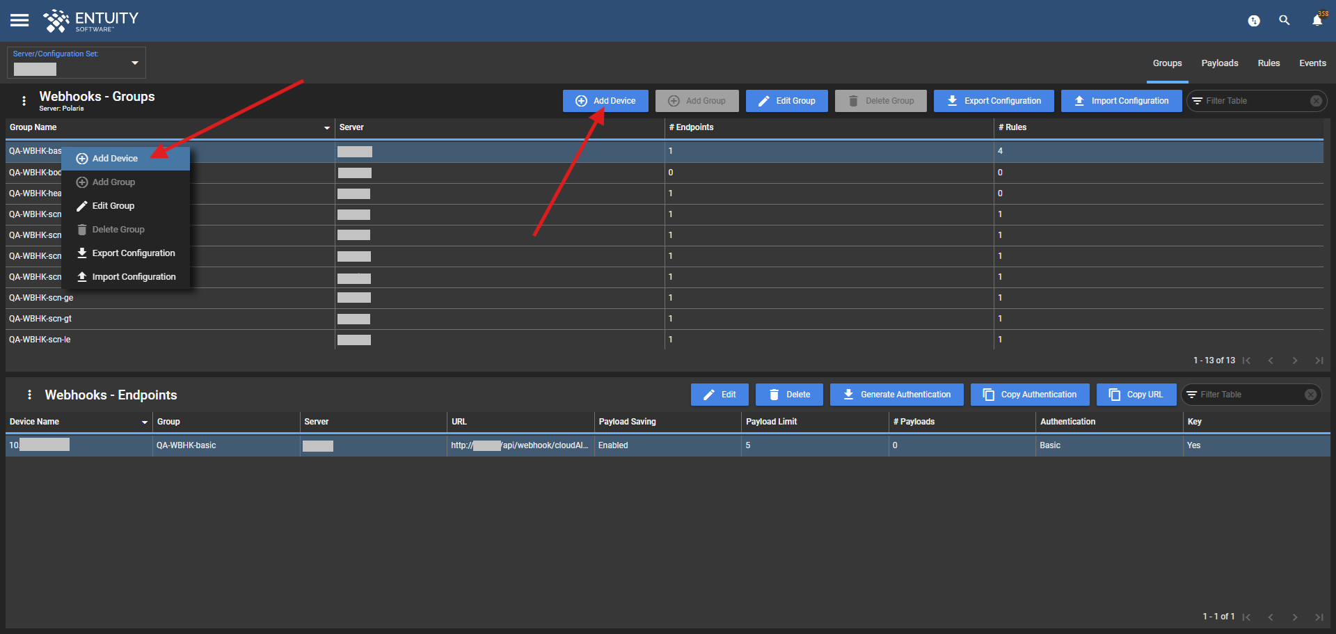Open the Webhooks - Endpoints kebab menu
1336x634 pixels.
pyautogui.click(x=29, y=395)
